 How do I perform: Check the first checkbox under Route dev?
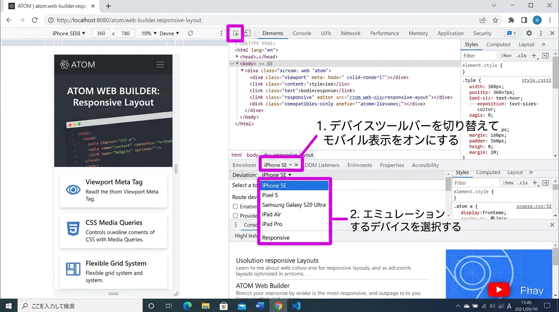click(x=235, y=206)
